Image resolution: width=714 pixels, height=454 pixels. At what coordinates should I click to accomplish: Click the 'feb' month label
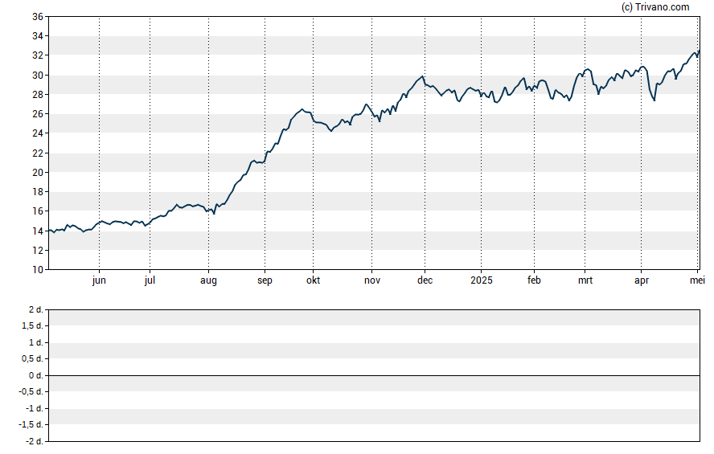tap(534, 280)
